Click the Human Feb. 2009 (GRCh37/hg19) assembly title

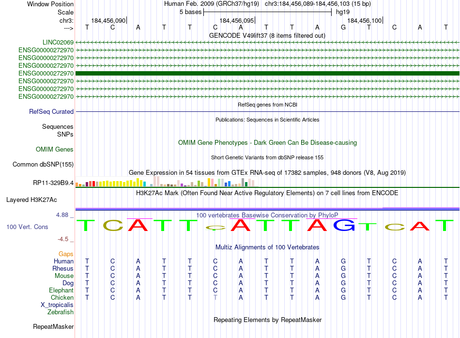pos(212,4)
